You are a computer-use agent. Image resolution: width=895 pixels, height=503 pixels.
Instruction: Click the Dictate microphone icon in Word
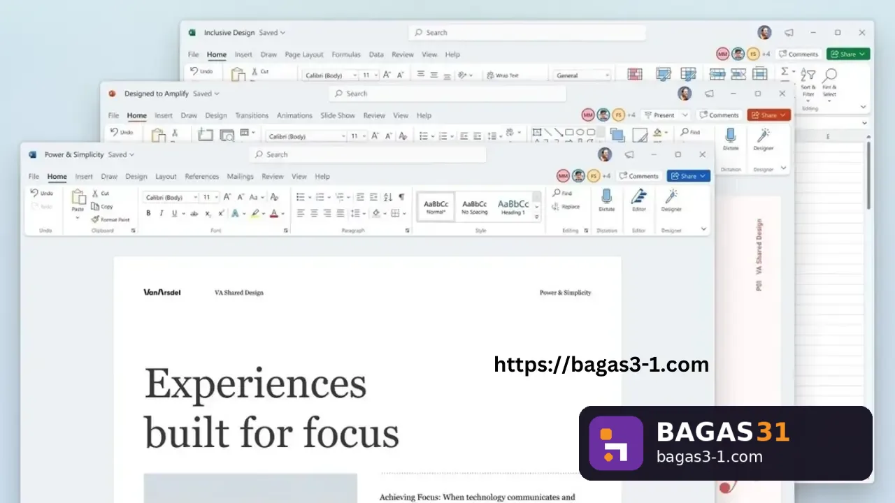606,196
